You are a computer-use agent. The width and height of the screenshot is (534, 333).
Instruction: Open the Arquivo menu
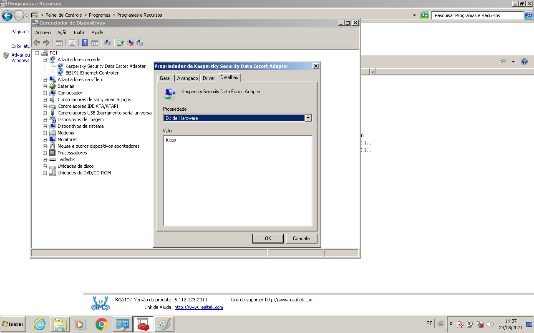point(43,32)
